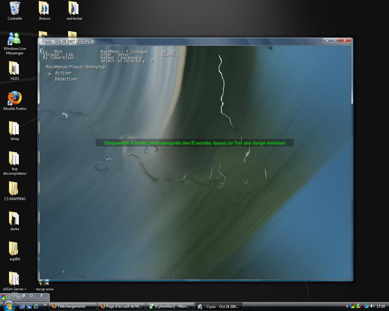Switch to Crysis taskbar button
Screen dimensions: 389x311
click(x=219, y=306)
